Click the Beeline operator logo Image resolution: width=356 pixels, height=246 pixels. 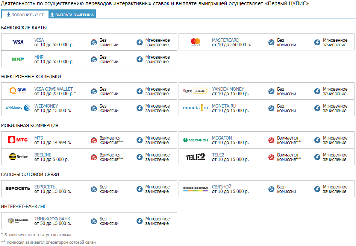(18, 157)
